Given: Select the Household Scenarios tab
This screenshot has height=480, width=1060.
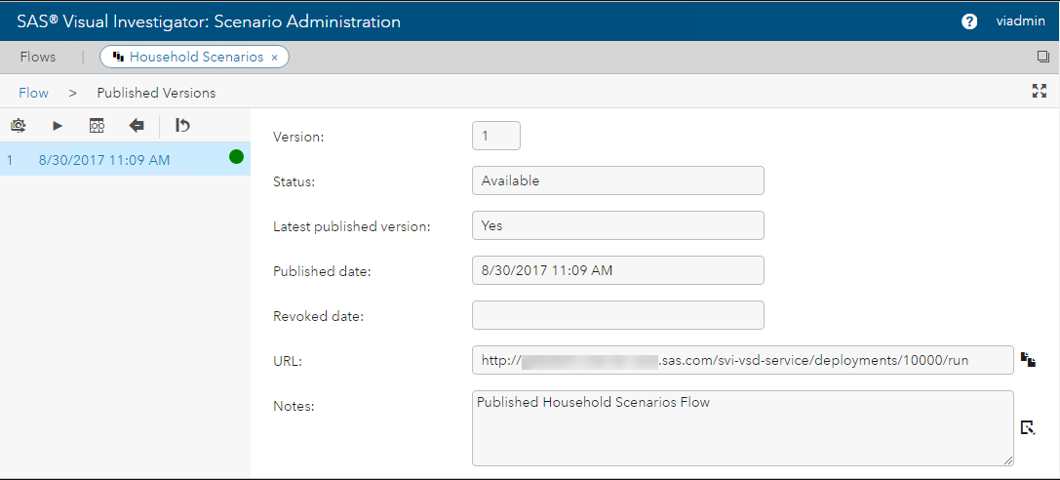Looking at the screenshot, I should (196, 57).
